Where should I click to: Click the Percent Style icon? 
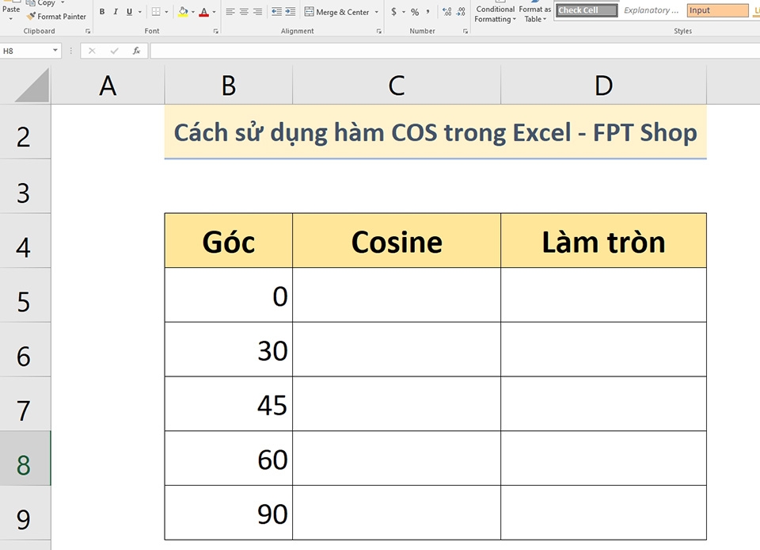(415, 11)
